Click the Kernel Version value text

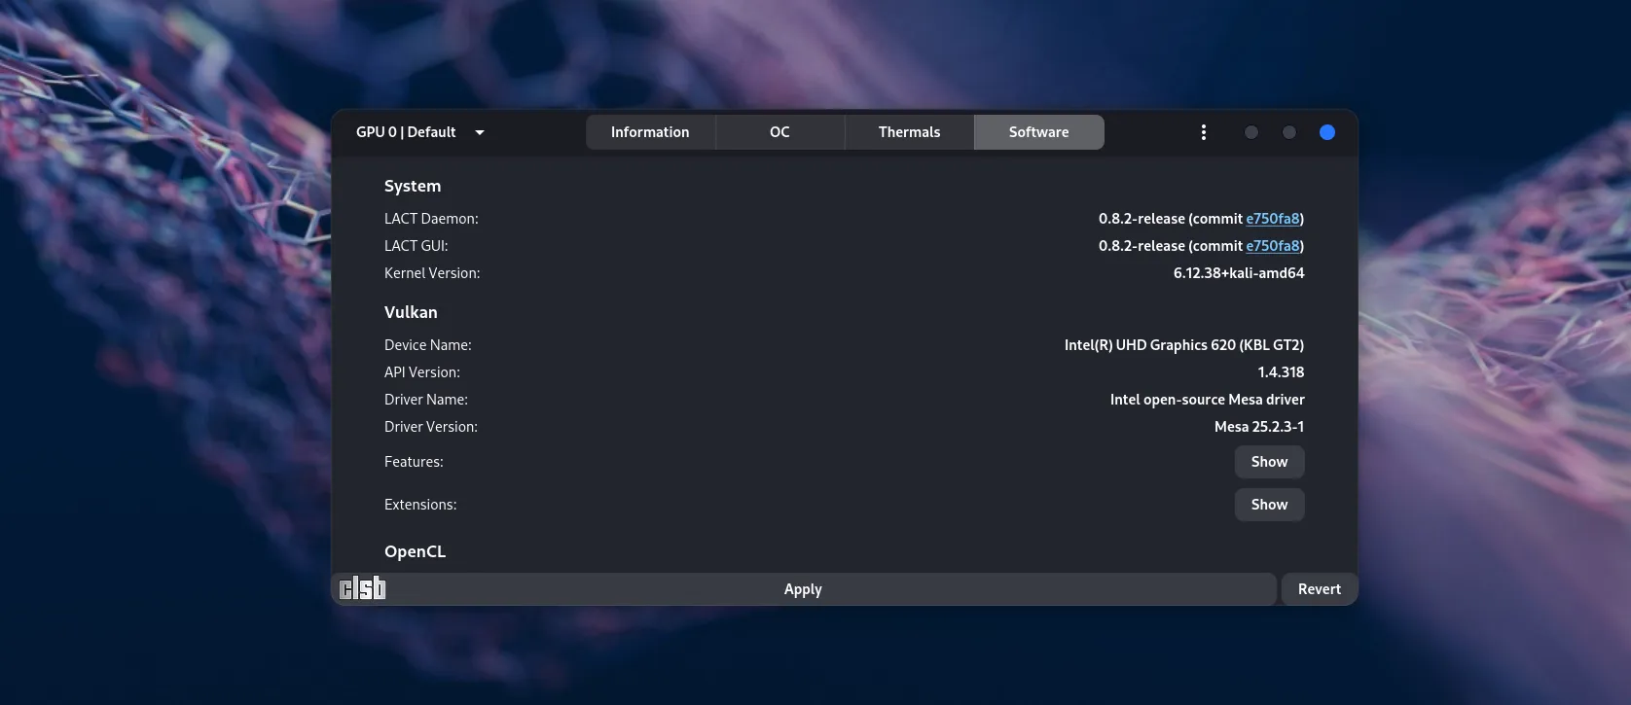(1238, 273)
